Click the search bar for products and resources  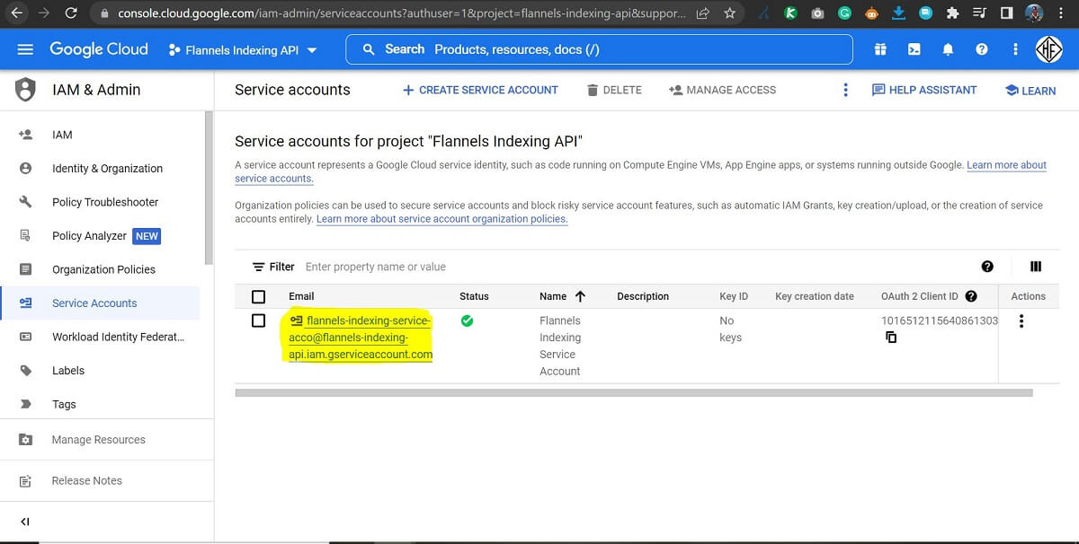point(599,49)
